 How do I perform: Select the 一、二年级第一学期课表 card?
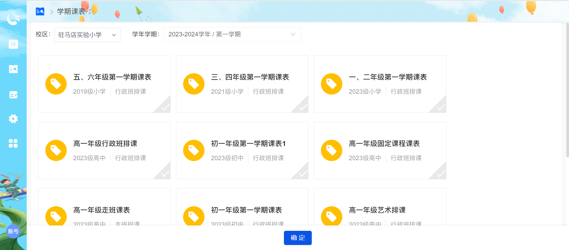point(380,84)
